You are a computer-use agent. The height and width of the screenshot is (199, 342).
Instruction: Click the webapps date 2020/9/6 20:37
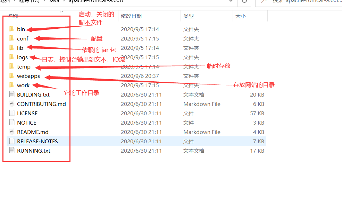140,76
